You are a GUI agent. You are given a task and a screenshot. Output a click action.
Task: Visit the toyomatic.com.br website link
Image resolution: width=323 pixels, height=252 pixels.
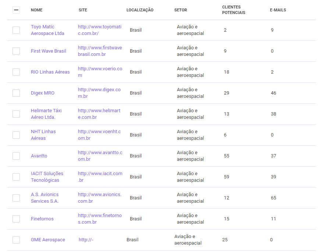point(100,30)
